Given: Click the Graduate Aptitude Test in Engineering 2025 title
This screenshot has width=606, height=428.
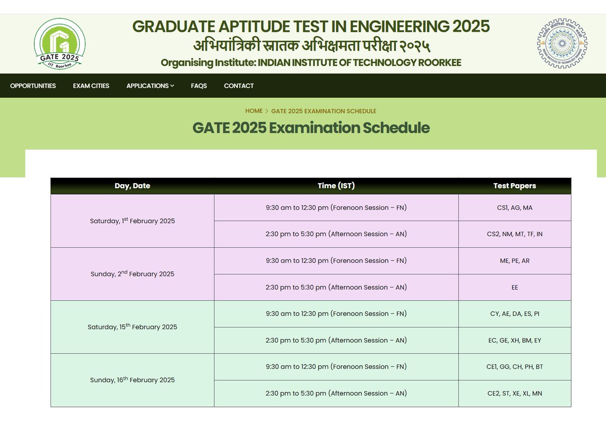Looking at the screenshot, I should click(311, 26).
